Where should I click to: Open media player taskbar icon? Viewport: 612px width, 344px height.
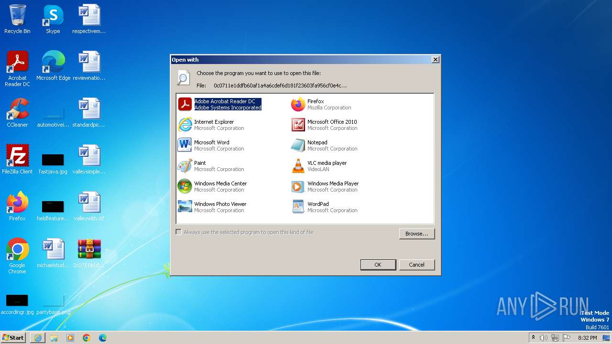[70, 338]
